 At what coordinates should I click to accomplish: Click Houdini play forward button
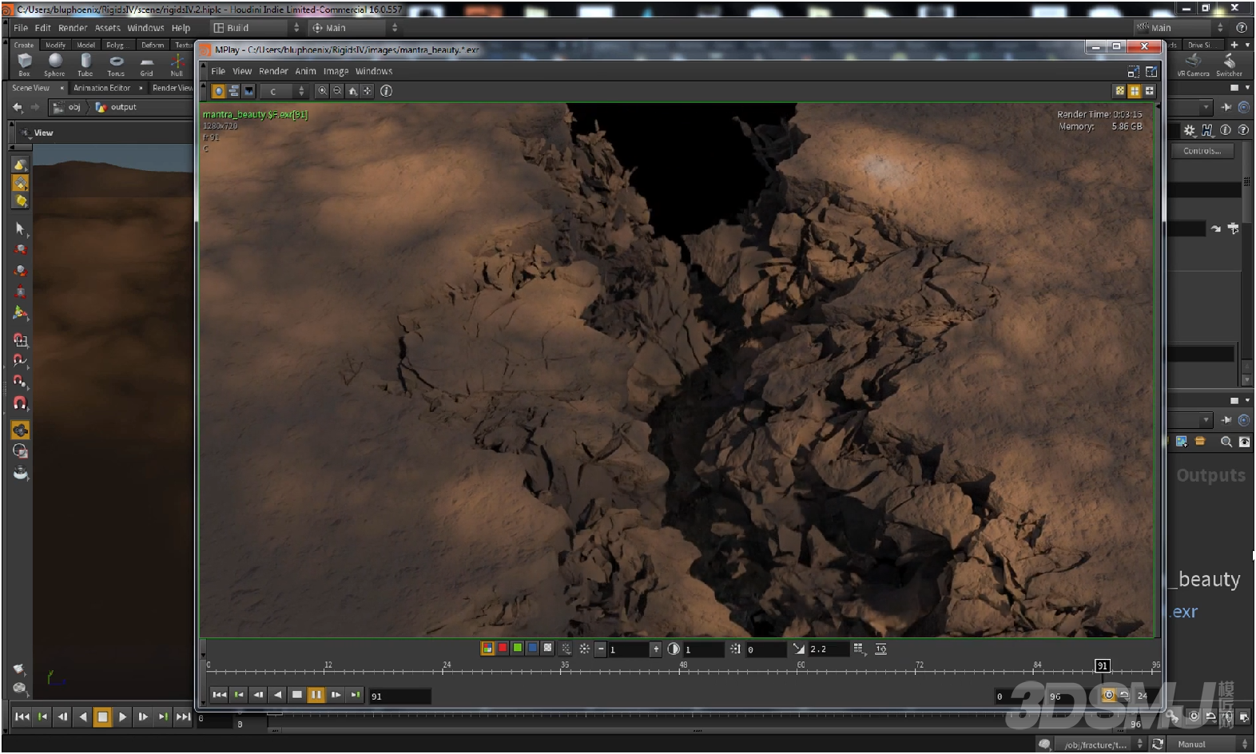pos(122,717)
